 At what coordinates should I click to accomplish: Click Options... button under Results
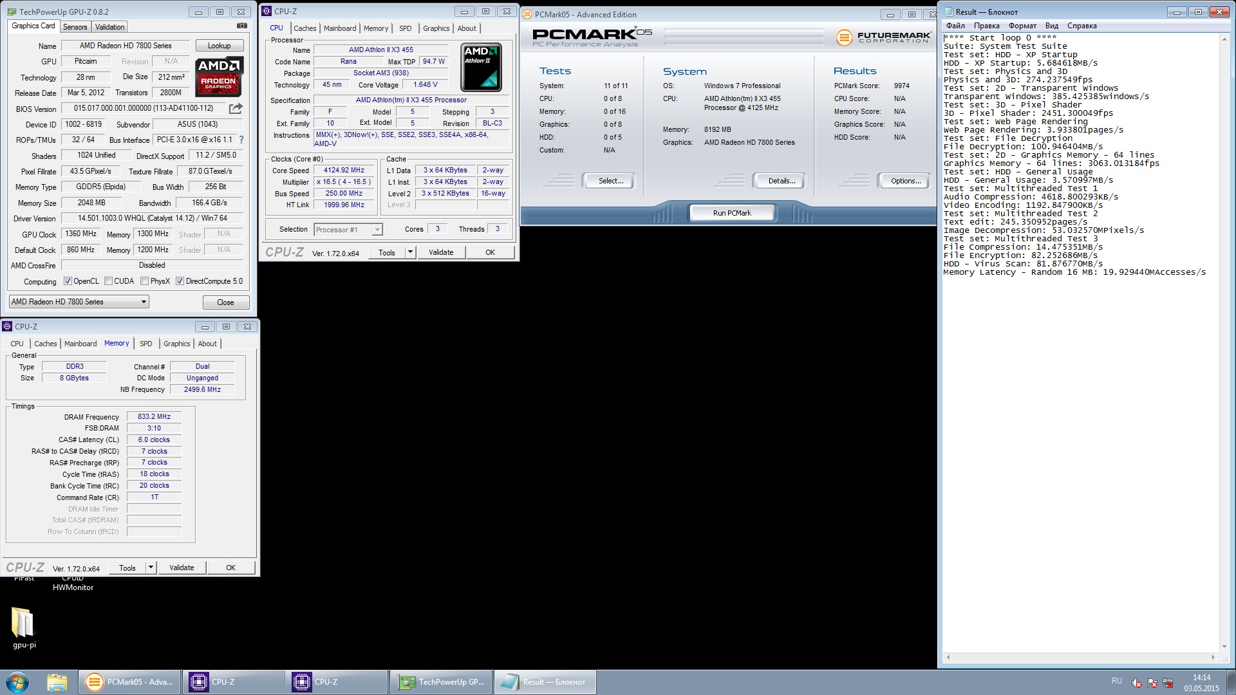tap(905, 181)
